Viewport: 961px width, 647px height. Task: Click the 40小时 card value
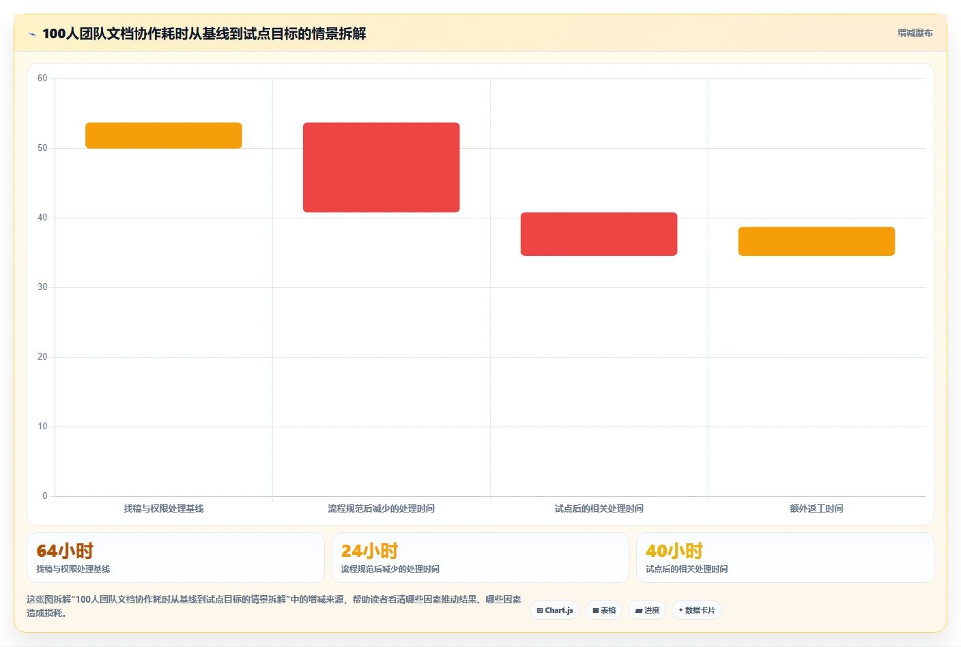[674, 551]
